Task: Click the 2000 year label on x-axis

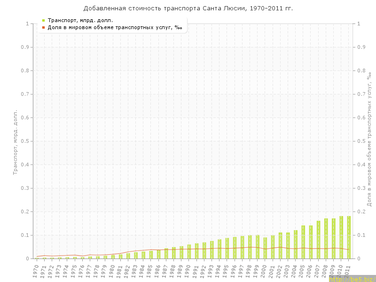Action: pyautogui.click(x=265, y=271)
